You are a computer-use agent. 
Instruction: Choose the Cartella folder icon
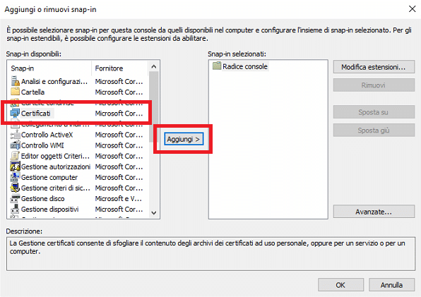coord(15,92)
